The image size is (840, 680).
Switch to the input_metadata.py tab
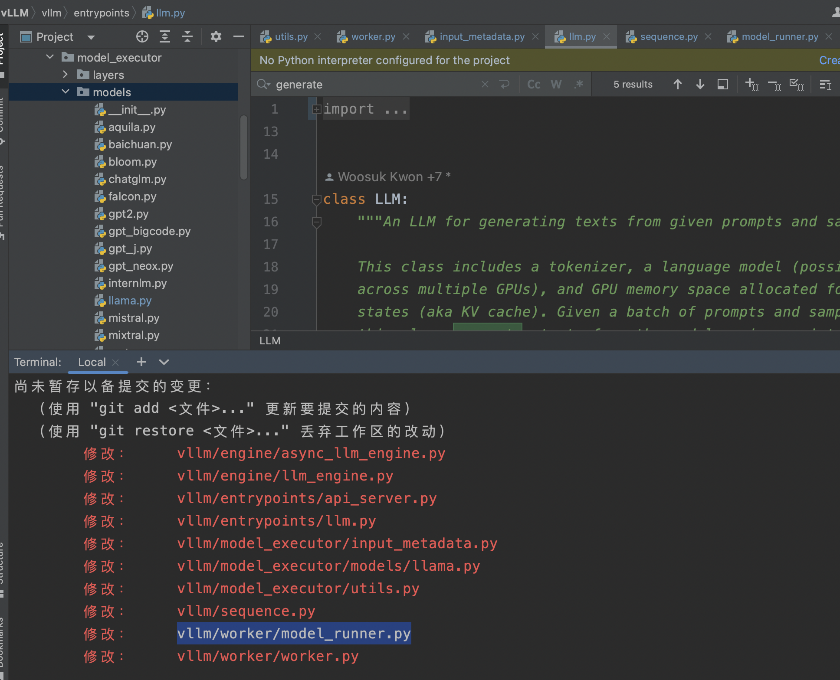click(482, 37)
